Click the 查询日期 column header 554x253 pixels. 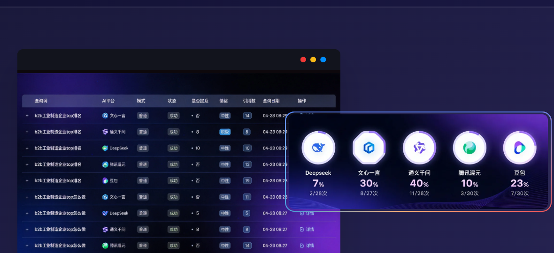pos(271,101)
